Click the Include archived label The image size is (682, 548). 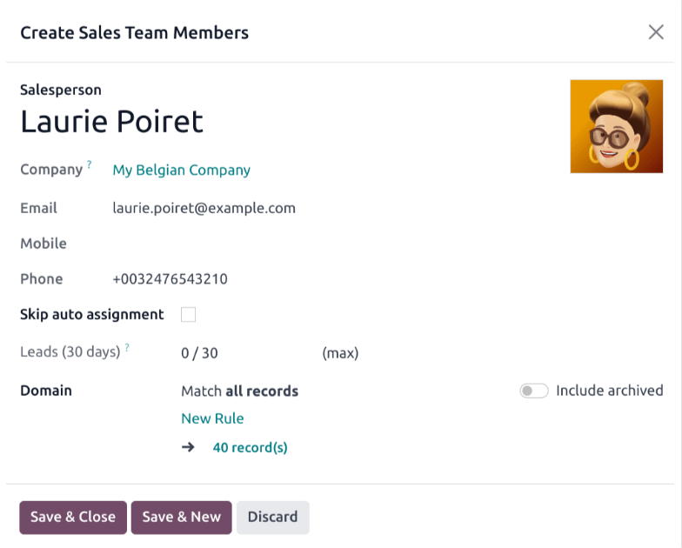(x=609, y=391)
